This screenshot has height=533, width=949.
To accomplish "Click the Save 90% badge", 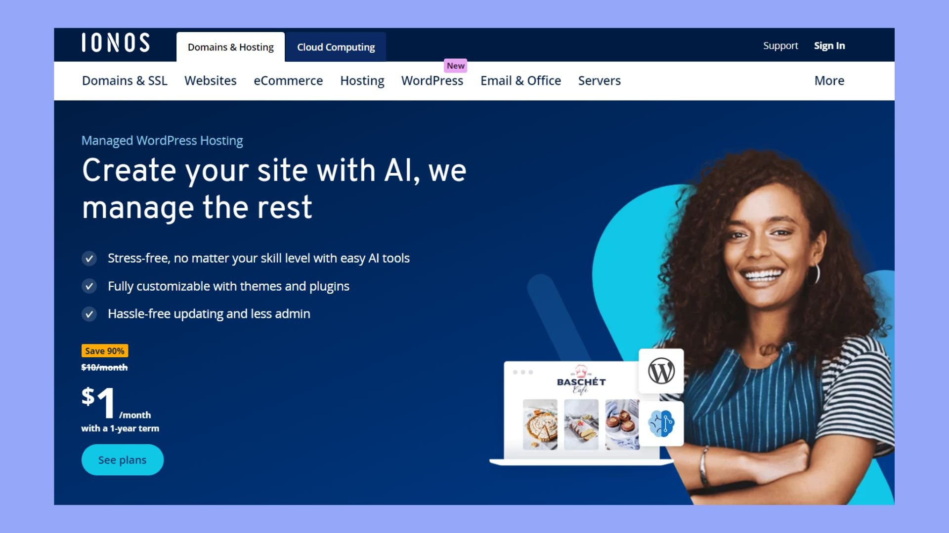I will coord(105,351).
